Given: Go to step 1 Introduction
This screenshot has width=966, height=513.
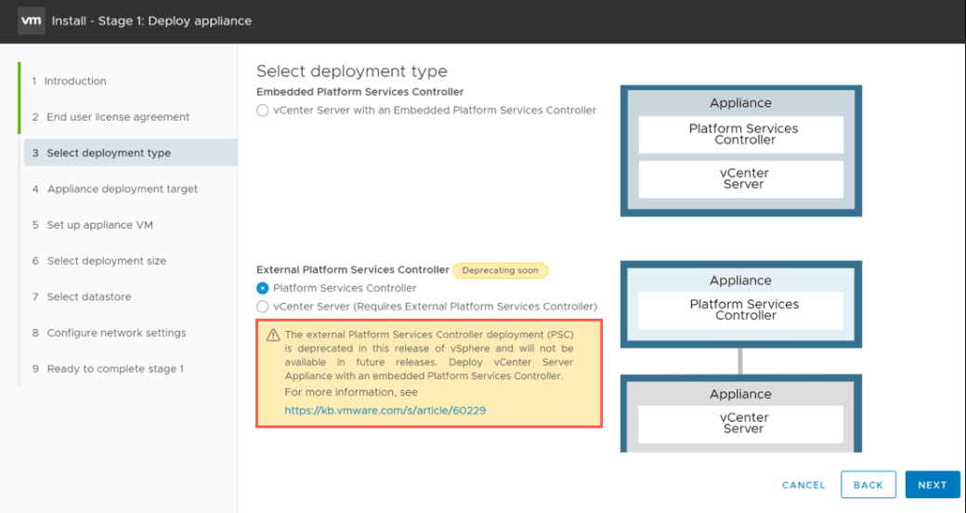Looking at the screenshot, I should click(75, 81).
